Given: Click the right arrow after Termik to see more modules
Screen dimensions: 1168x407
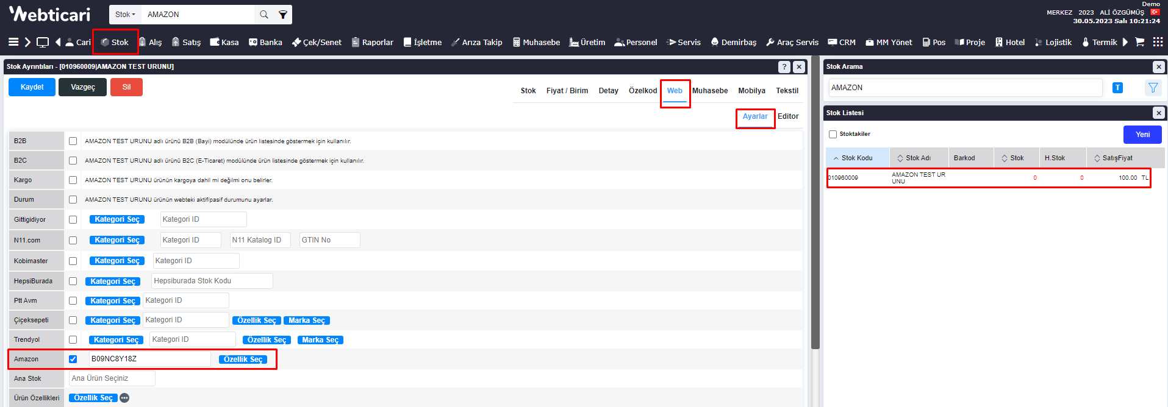Looking at the screenshot, I should point(1125,42).
